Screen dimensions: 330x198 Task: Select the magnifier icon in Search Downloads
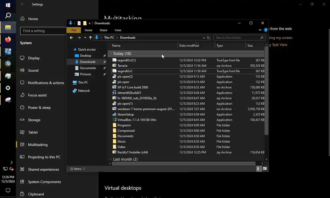[x=262, y=38]
